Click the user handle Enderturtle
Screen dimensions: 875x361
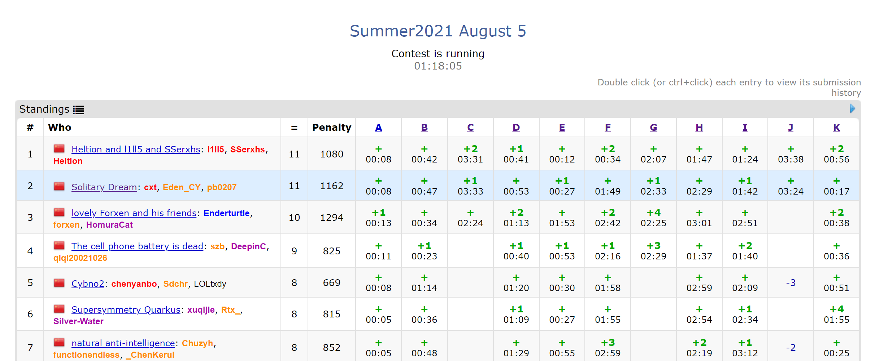click(x=226, y=213)
